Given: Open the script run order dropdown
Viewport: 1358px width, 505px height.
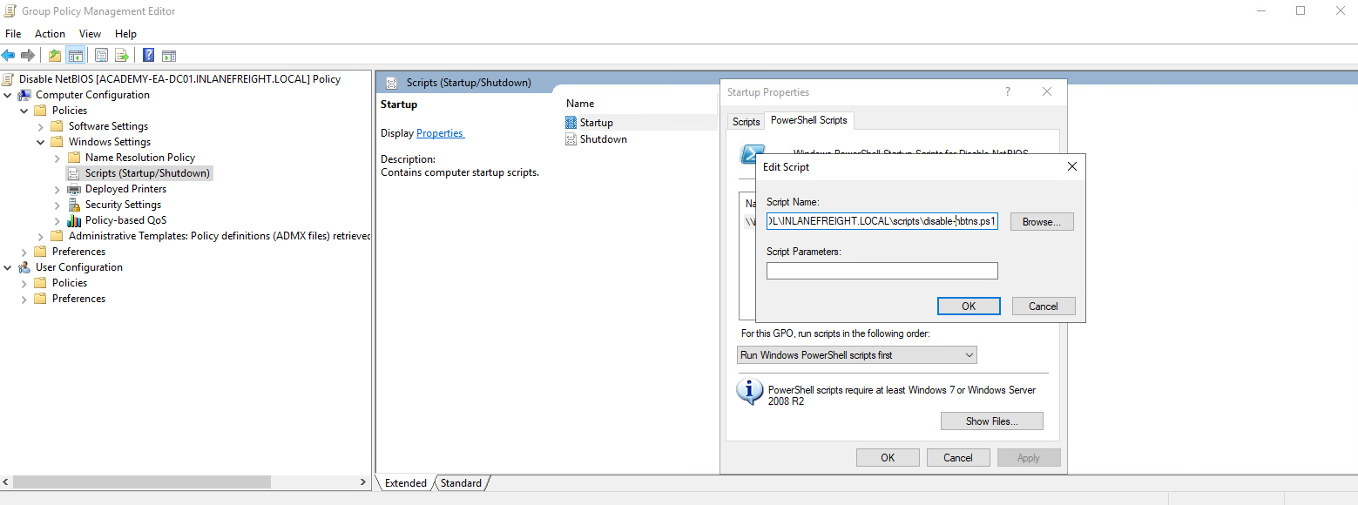Looking at the screenshot, I should coord(856,355).
